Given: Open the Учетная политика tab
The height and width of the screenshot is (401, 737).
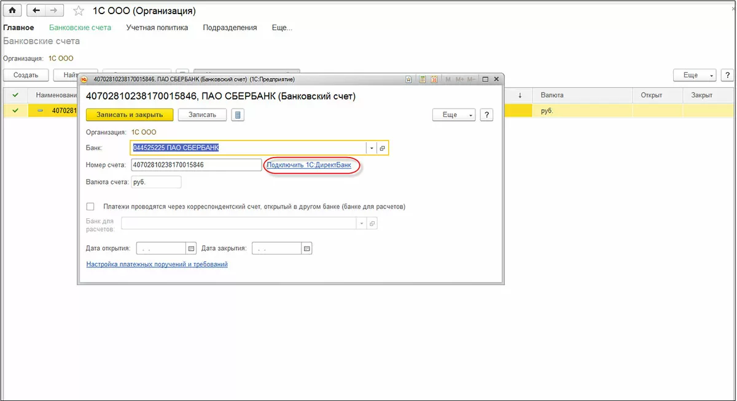Looking at the screenshot, I should click(157, 28).
